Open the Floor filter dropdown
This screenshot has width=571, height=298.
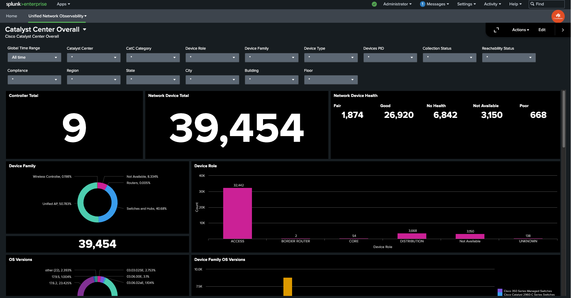pos(331,80)
